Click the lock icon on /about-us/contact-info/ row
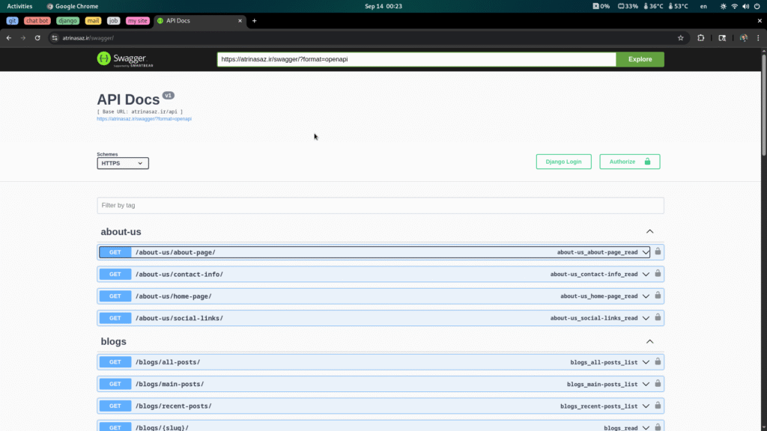Viewport: 767px width, 431px height. point(658,274)
